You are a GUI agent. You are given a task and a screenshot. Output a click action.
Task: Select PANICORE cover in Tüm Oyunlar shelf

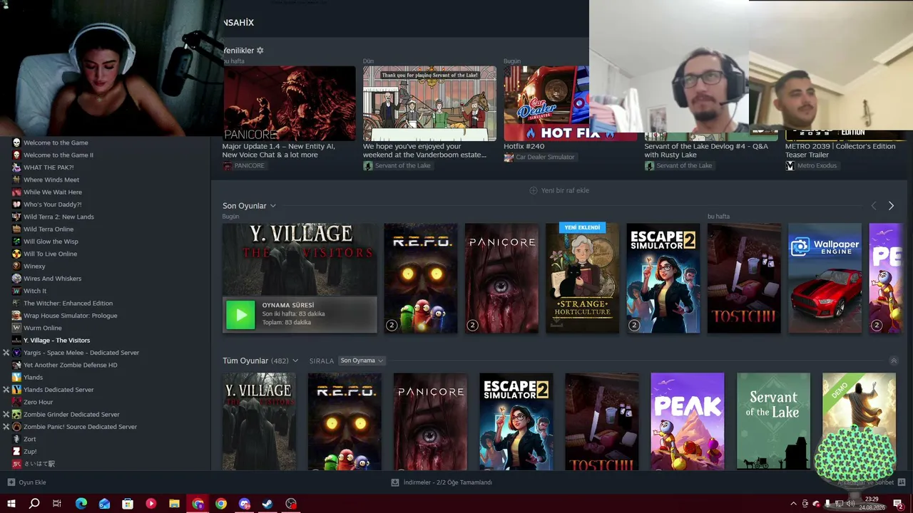click(430, 421)
